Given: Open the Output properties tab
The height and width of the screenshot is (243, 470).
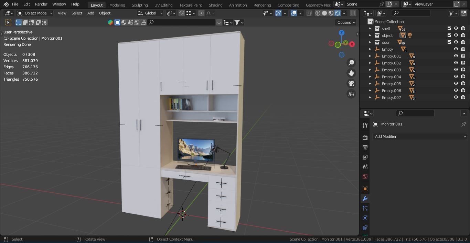Looking at the screenshot, I should [365, 148].
